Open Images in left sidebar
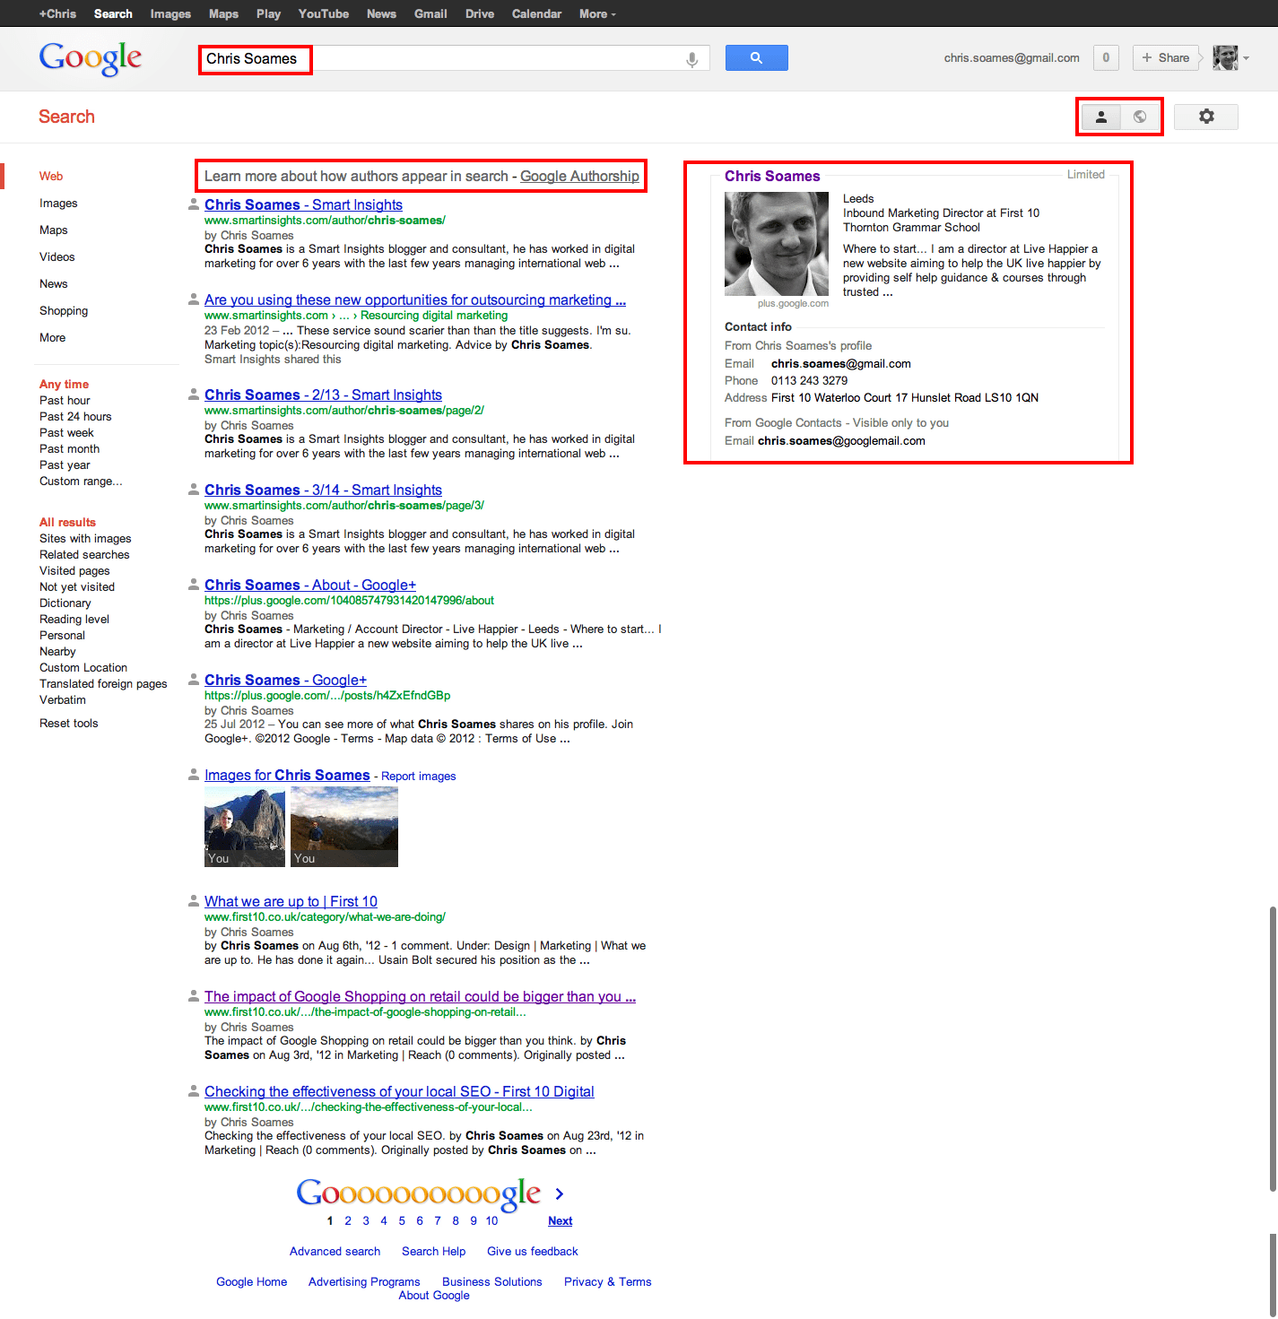 (x=58, y=204)
